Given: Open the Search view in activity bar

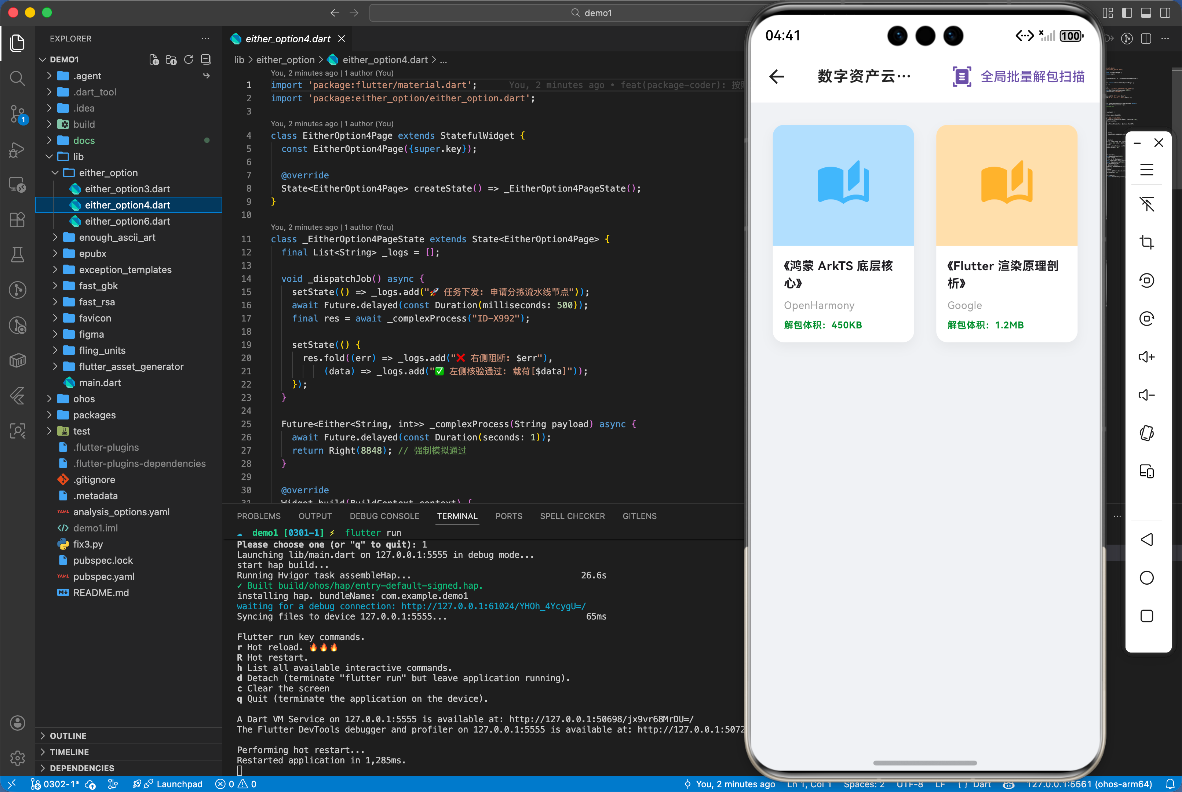Looking at the screenshot, I should click(x=17, y=78).
